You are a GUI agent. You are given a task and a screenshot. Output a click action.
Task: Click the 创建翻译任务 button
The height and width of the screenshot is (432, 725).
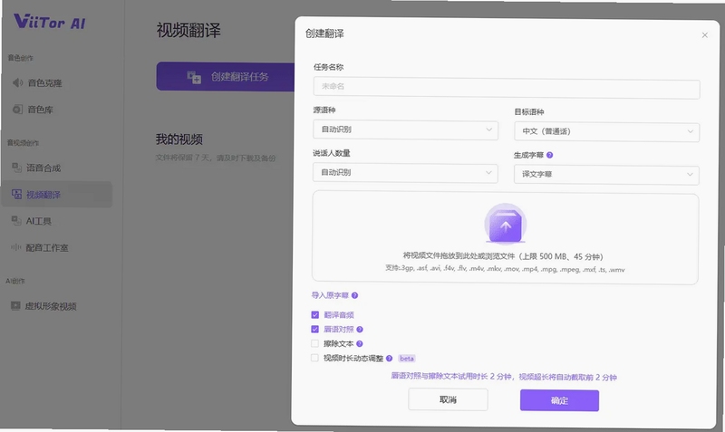[226, 77]
